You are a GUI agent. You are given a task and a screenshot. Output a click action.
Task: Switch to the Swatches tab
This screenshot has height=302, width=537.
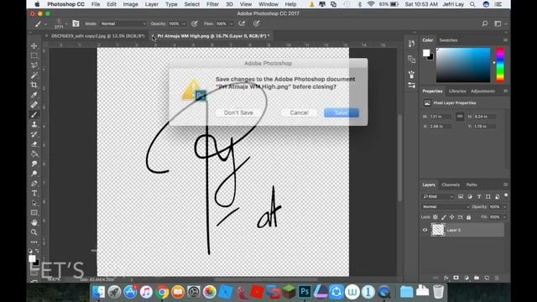[x=448, y=40]
